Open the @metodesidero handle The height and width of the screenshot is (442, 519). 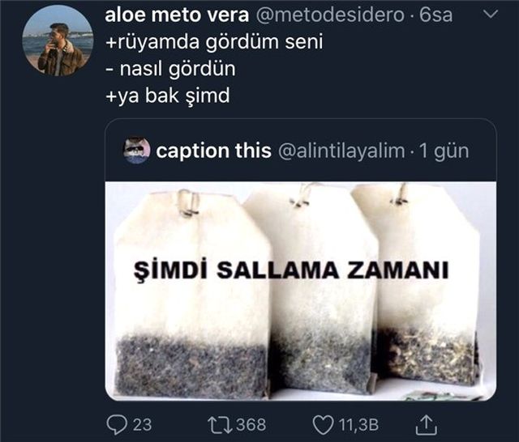point(330,15)
